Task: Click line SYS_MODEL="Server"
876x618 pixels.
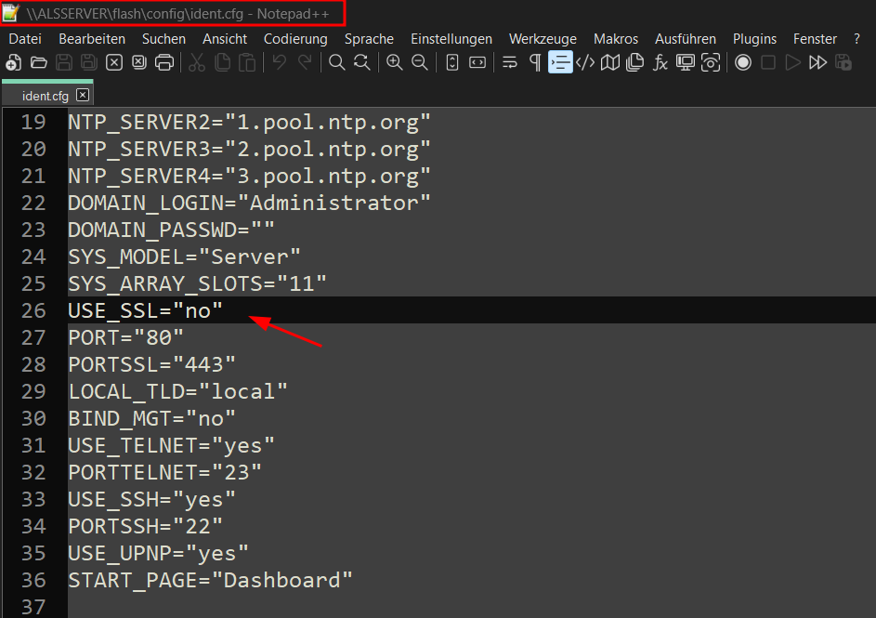Action: pos(184,257)
